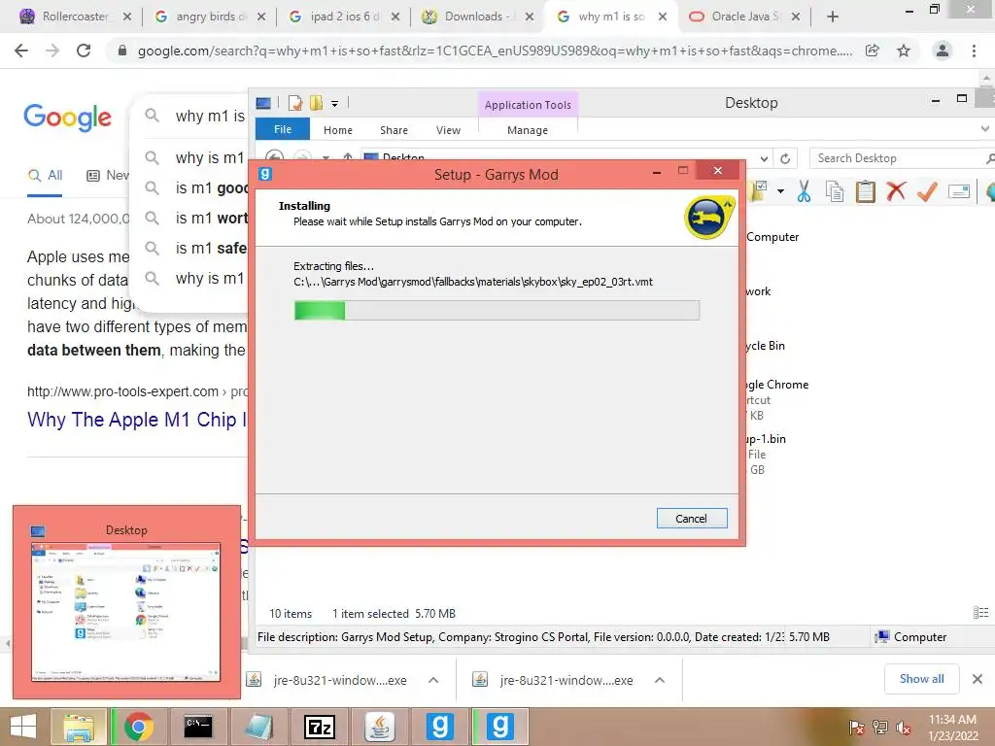The height and width of the screenshot is (746, 995).
Task: Refresh the Desktop folder in Explorer
Action: point(785,158)
